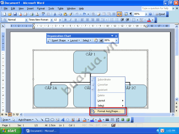Open Microsoft Word Help question icon

click(150, 14)
